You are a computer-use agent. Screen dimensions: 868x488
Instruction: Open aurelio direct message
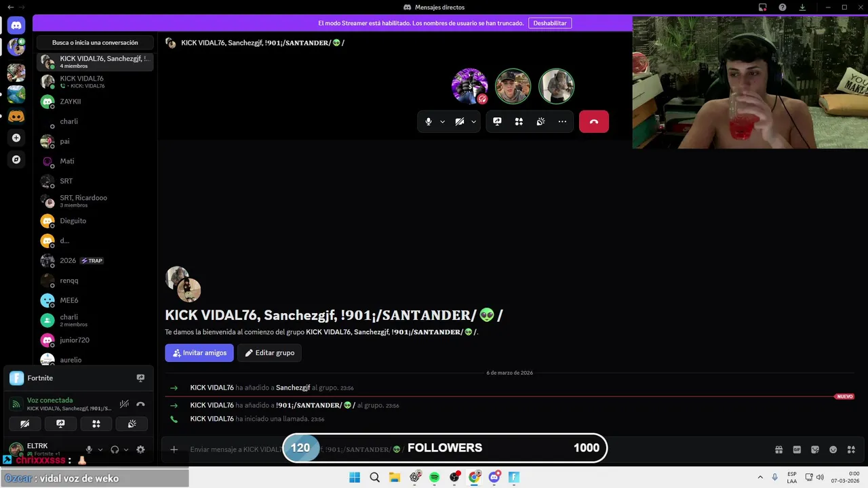pos(95,360)
